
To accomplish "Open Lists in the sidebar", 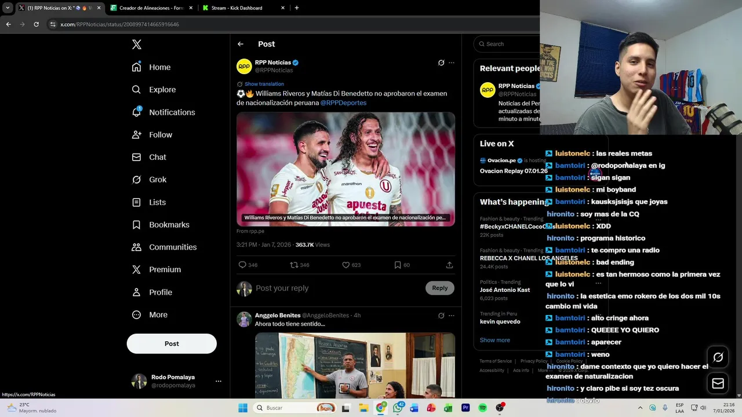I will 149,202.
